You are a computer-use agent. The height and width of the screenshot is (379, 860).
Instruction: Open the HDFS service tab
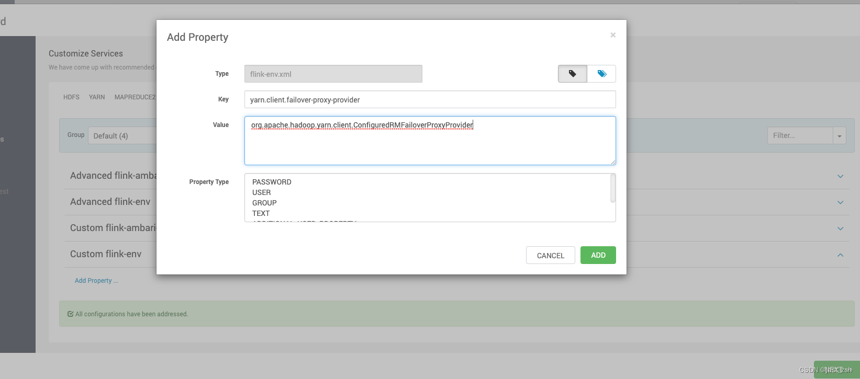pos(71,97)
